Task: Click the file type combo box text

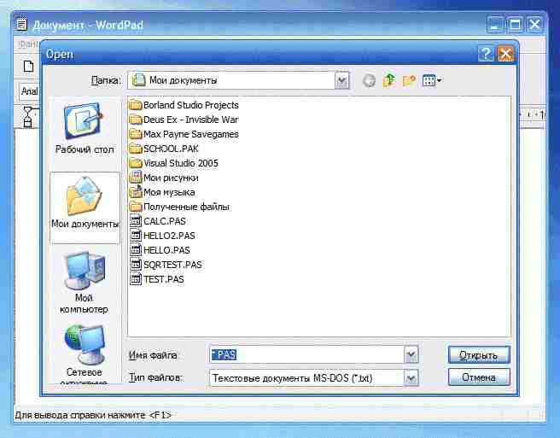Action: 292,378
